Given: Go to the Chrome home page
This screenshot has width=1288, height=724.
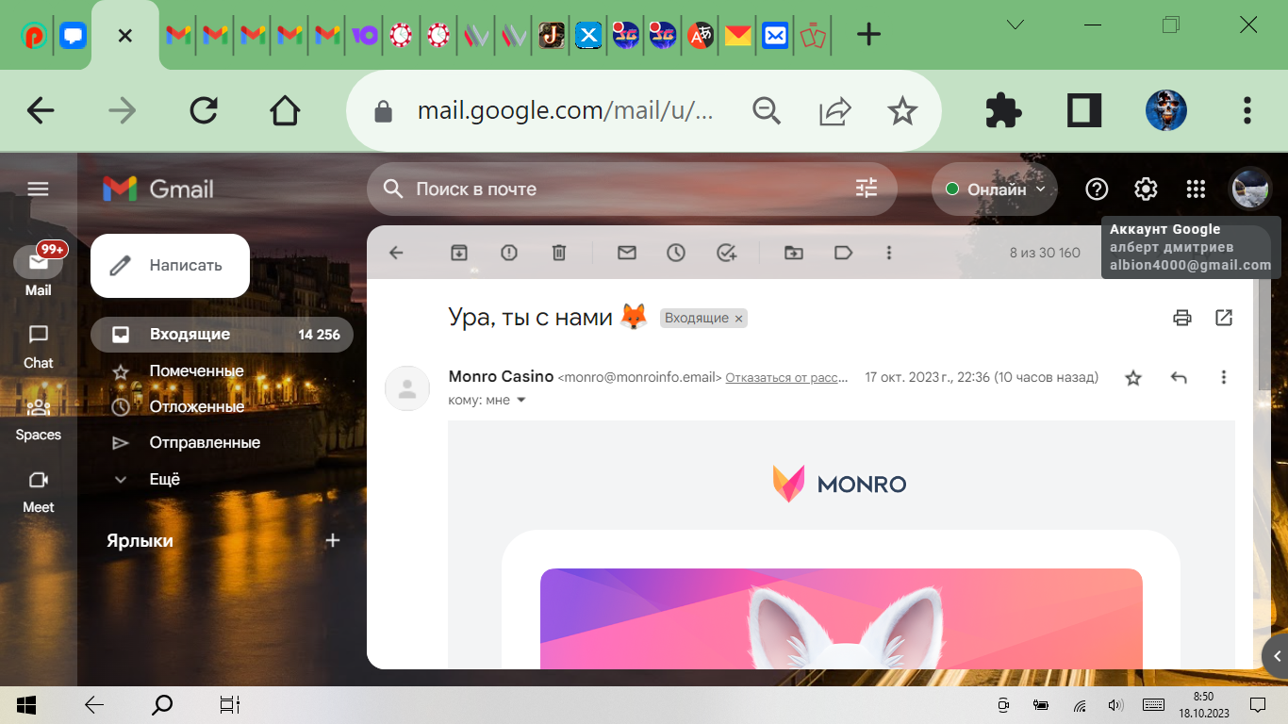Looking at the screenshot, I should (x=285, y=111).
